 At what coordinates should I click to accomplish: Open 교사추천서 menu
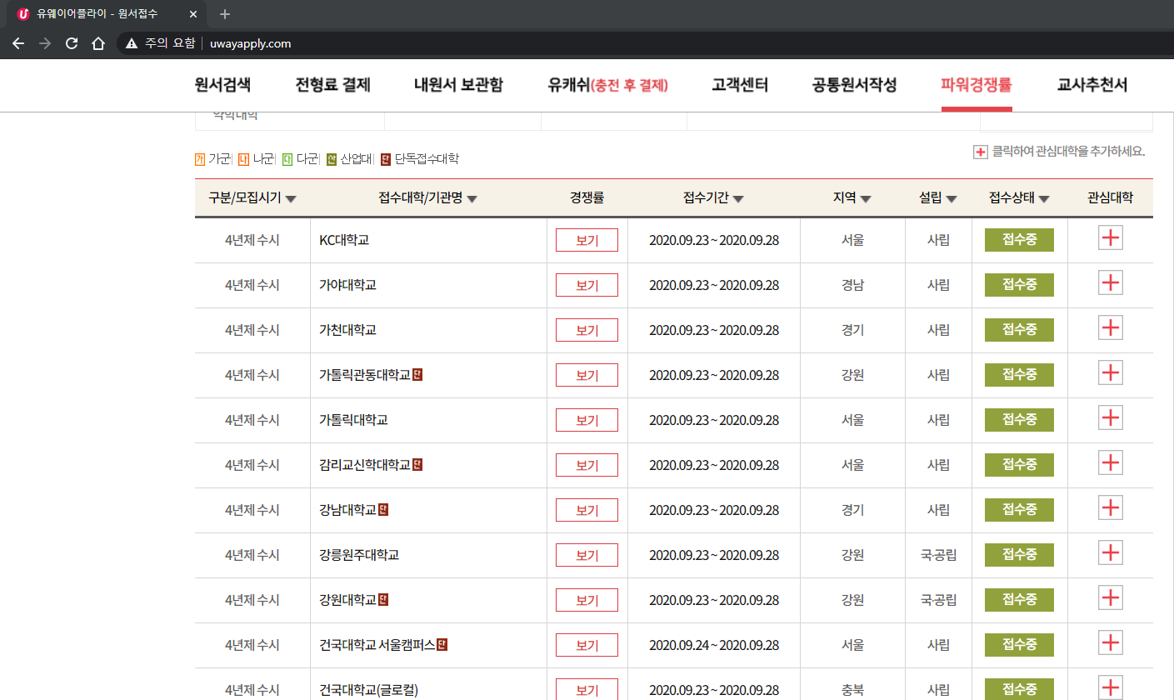1092,85
